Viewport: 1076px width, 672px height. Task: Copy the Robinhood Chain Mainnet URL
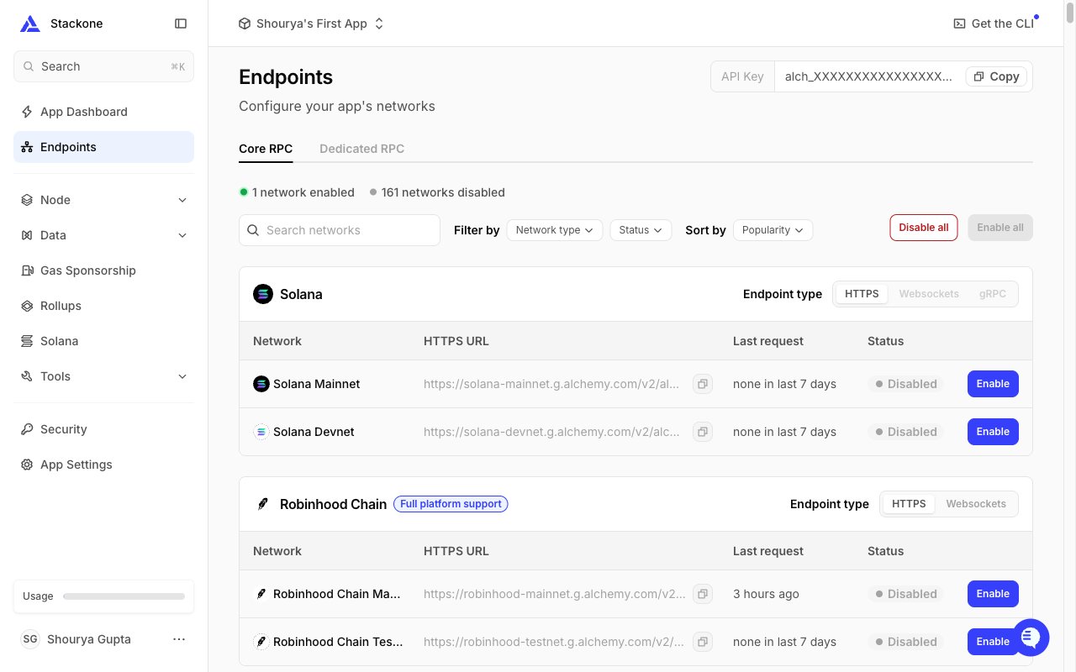click(703, 594)
